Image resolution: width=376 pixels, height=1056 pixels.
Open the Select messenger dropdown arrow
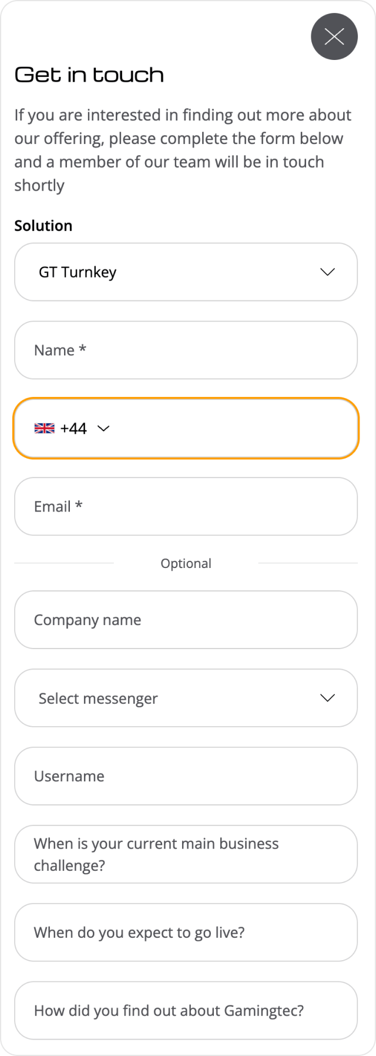[x=327, y=698]
